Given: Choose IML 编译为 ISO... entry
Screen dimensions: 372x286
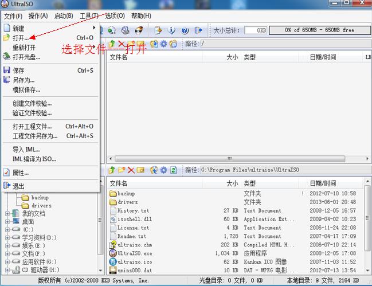Looking at the screenshot, I should click(50, 159).
